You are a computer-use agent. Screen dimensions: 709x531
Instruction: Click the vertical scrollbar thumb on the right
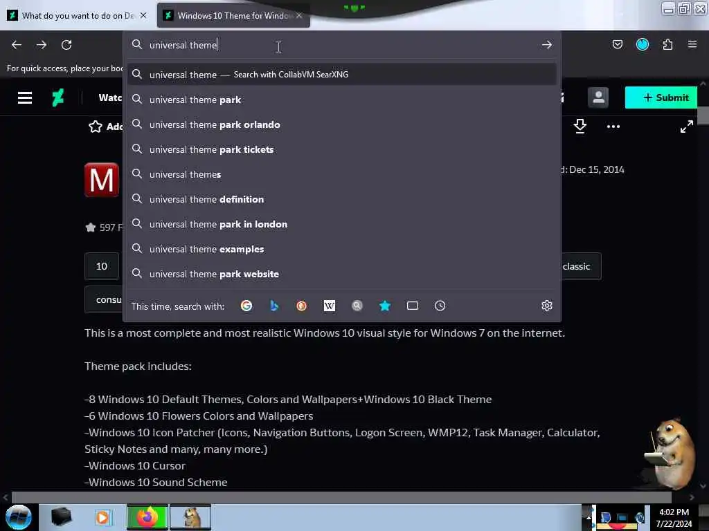[703, 115]
